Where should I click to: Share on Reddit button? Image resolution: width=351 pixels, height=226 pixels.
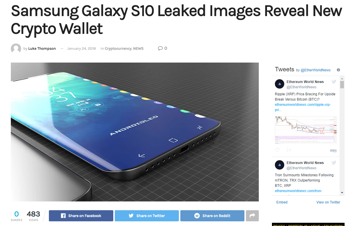point(212,216)
